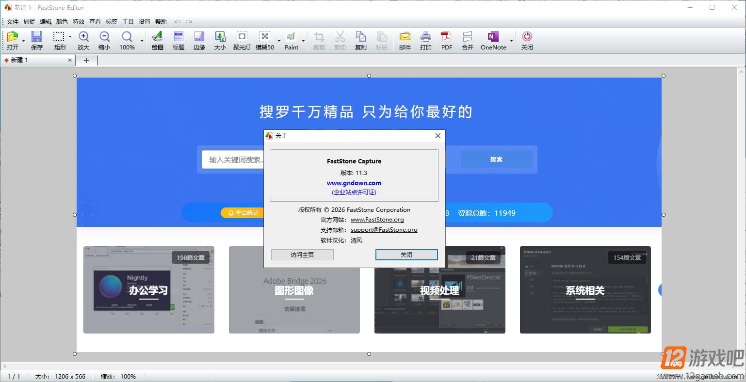This screenshot has height=382, width=746.
Task: Expand the rectangle (矩形) shape dropdown
Action: pos(70,37)
